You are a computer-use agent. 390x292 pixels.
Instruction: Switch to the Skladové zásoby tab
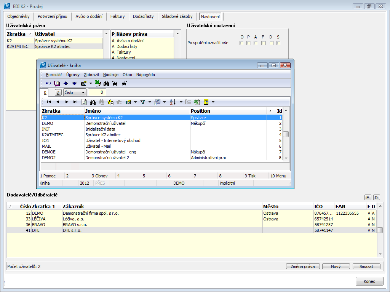177,16
